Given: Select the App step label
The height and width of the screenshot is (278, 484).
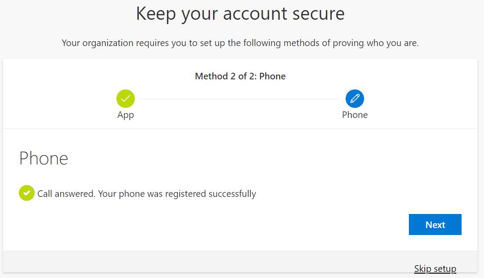Looking at the screenshot, I should tap(126, 115).
